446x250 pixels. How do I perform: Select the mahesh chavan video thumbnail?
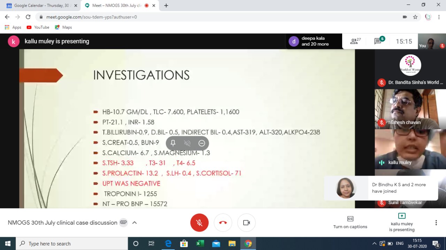(410, 109)
